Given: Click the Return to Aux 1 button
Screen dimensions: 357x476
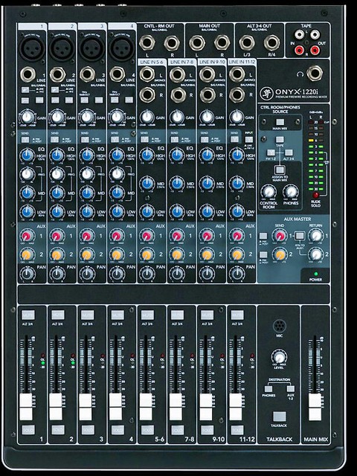Looking at the screenshot, I should [300, 236].
